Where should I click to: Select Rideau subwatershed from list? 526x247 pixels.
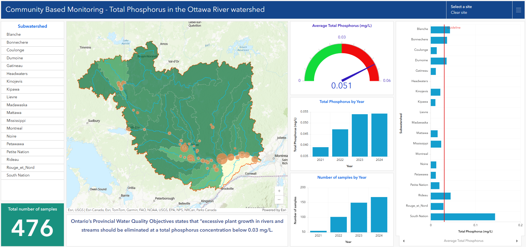click(x=32, y=160)
